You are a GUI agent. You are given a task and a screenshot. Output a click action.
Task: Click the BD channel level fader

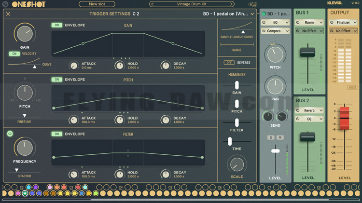[275, 151]
